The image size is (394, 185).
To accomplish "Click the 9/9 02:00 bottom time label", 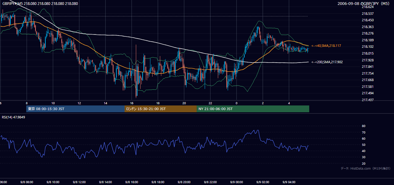I will click(x=263, y=182).
